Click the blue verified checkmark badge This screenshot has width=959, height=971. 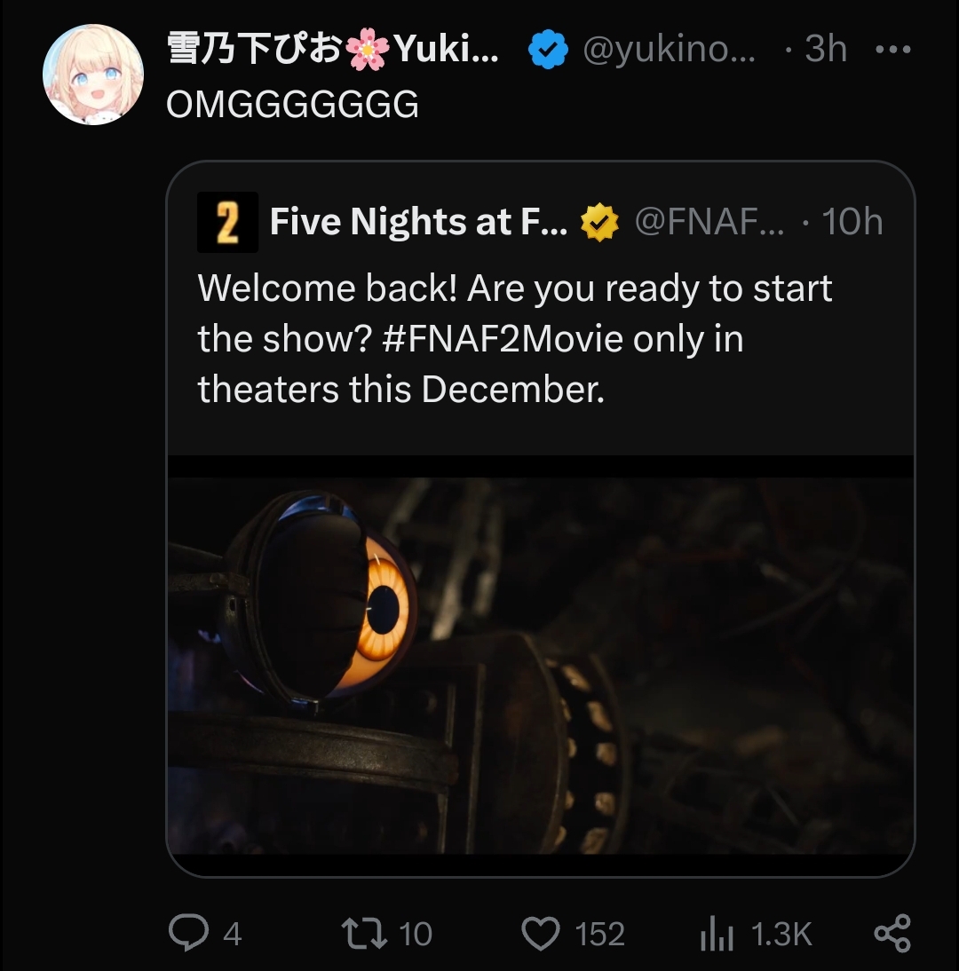point(548,50)
